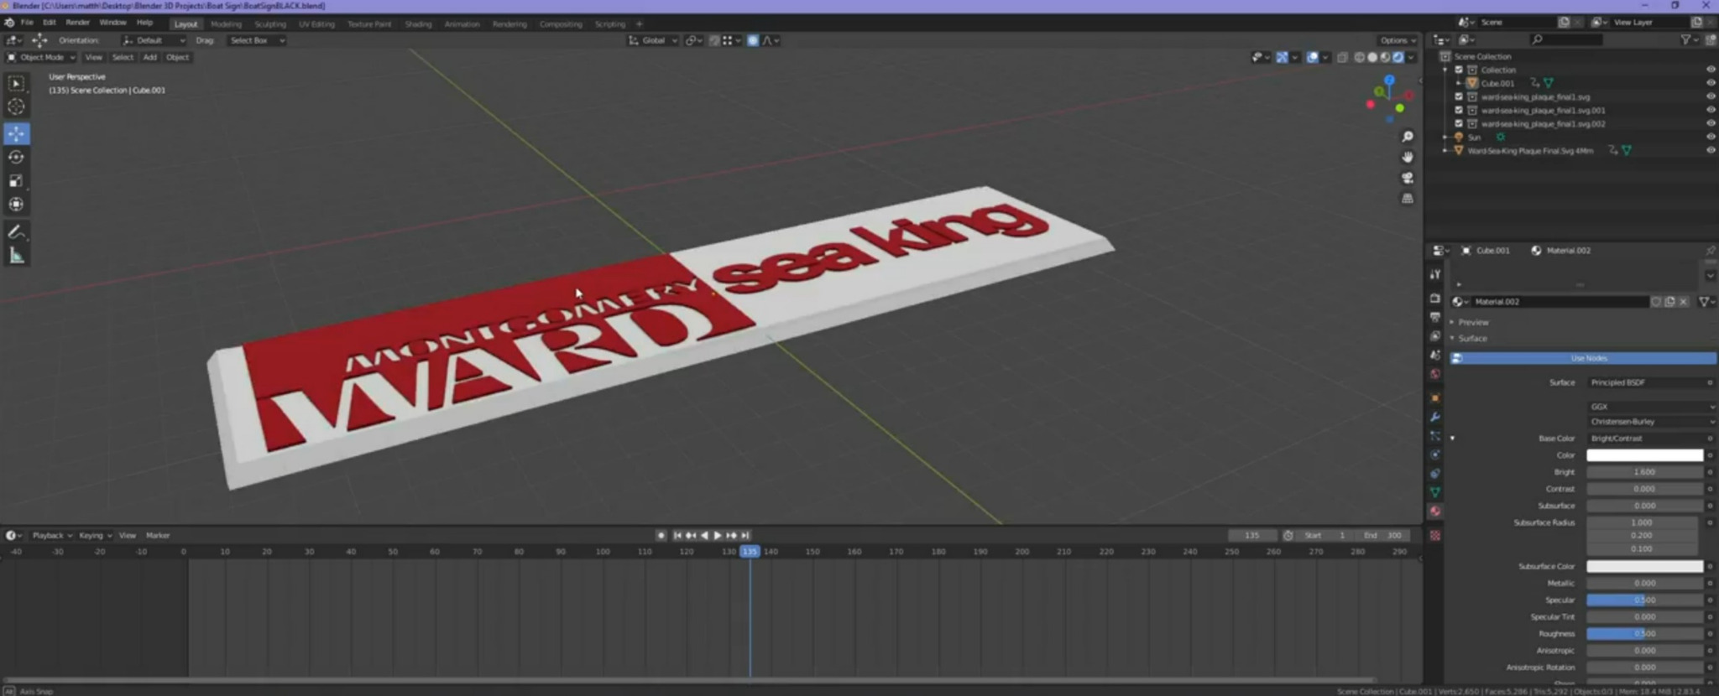The width and height of the screenshot is (1719, 696).
Task: Open the Select Box drag dropdown
Action: [257, 40]
